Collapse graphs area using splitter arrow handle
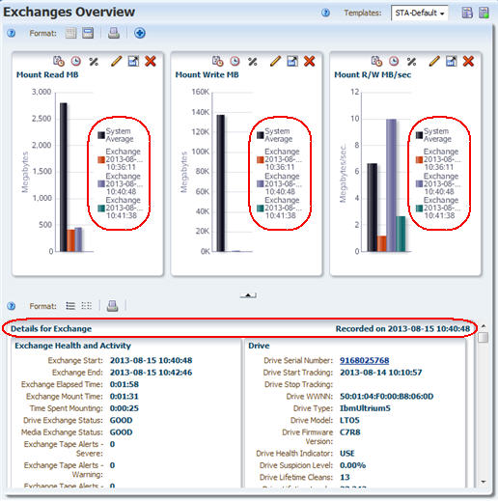Viewport: 498px width, 501px height. [248, 295]
